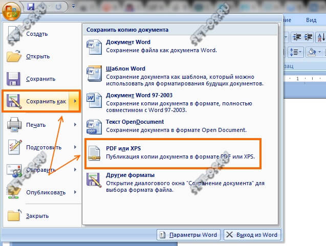Switch to the Вид ribbon tab
Screen dimensions: 326x246
click(311, 20)
